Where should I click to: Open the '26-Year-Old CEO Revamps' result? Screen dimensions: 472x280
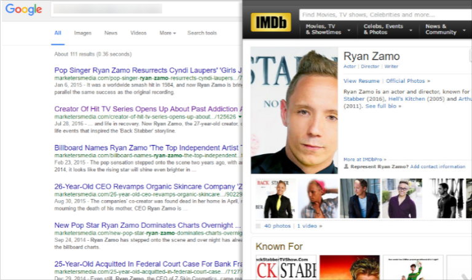pyautogui.click(x=148, y=187)
